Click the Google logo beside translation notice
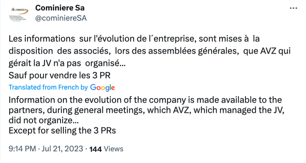Image resolution: width=306 pixels, height=163 pixels. coord(102,88)
